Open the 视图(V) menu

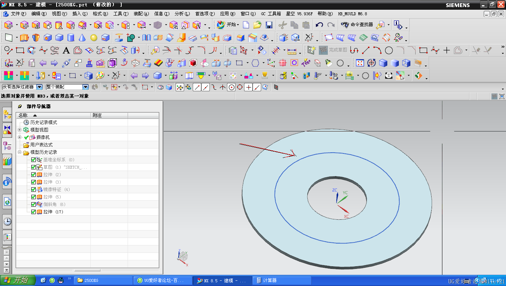point(60,14)
